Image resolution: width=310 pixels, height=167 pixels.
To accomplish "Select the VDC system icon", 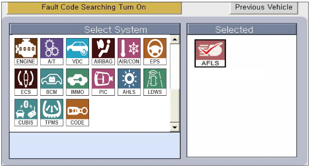I will pos(77,51).
